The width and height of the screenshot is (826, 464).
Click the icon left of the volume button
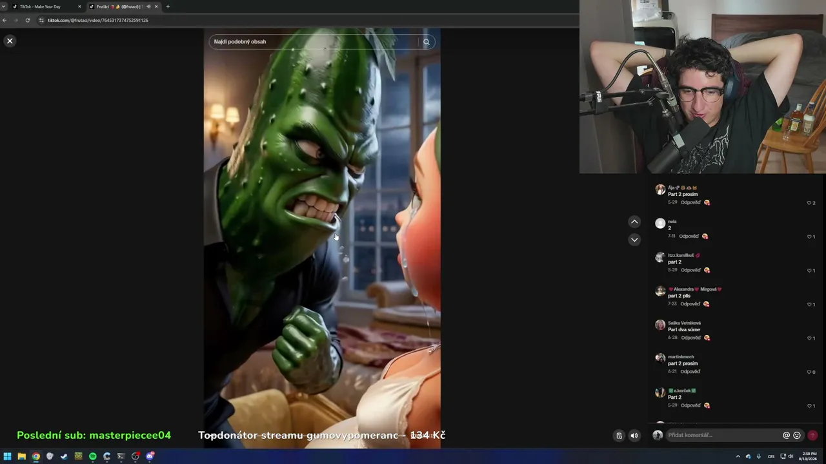[x=619, y=436]
